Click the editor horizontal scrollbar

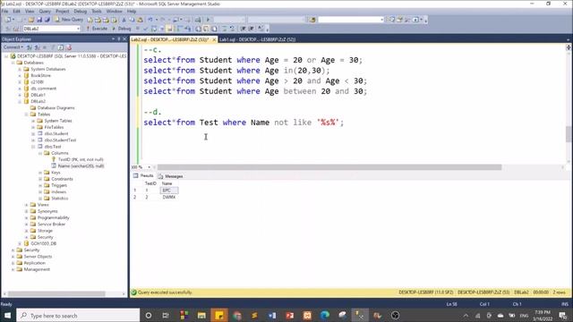tap(329, 167)
